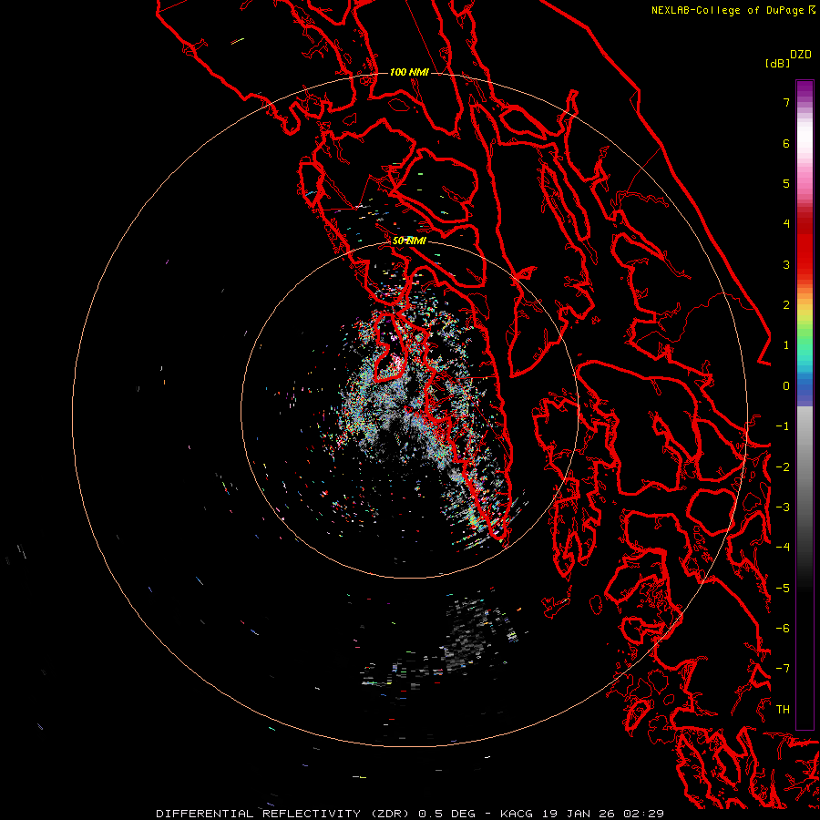The image size is (820, 820).
Task: Click the -3 value on the color scale
Action: click(x=783, y=507)
